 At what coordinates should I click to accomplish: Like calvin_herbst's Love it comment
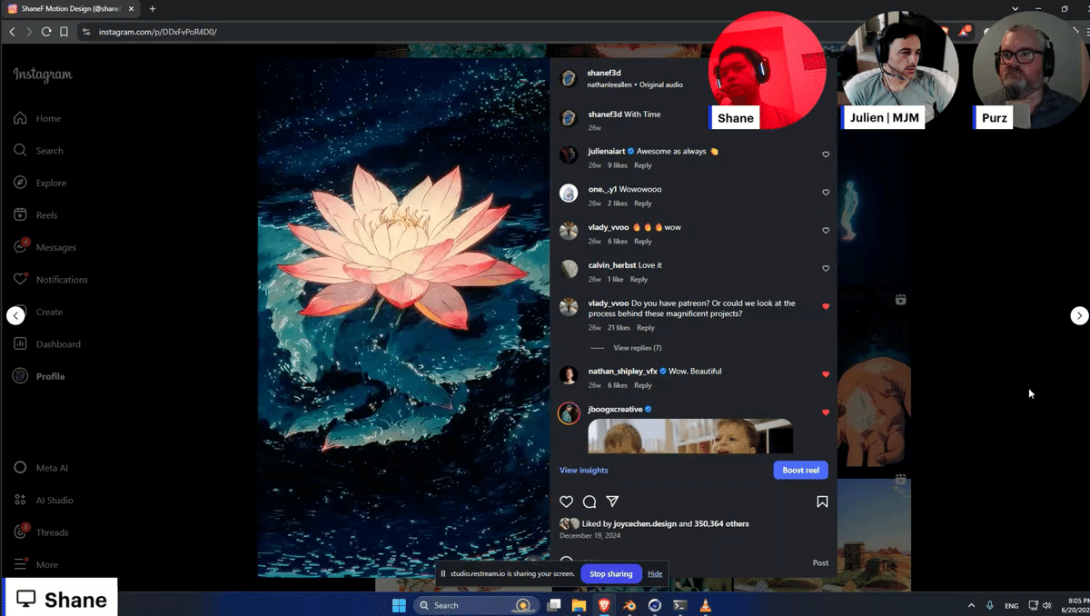tap(826, 269)
